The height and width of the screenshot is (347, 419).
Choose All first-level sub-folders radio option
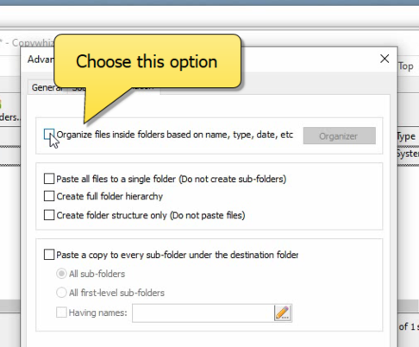[61, 293]
